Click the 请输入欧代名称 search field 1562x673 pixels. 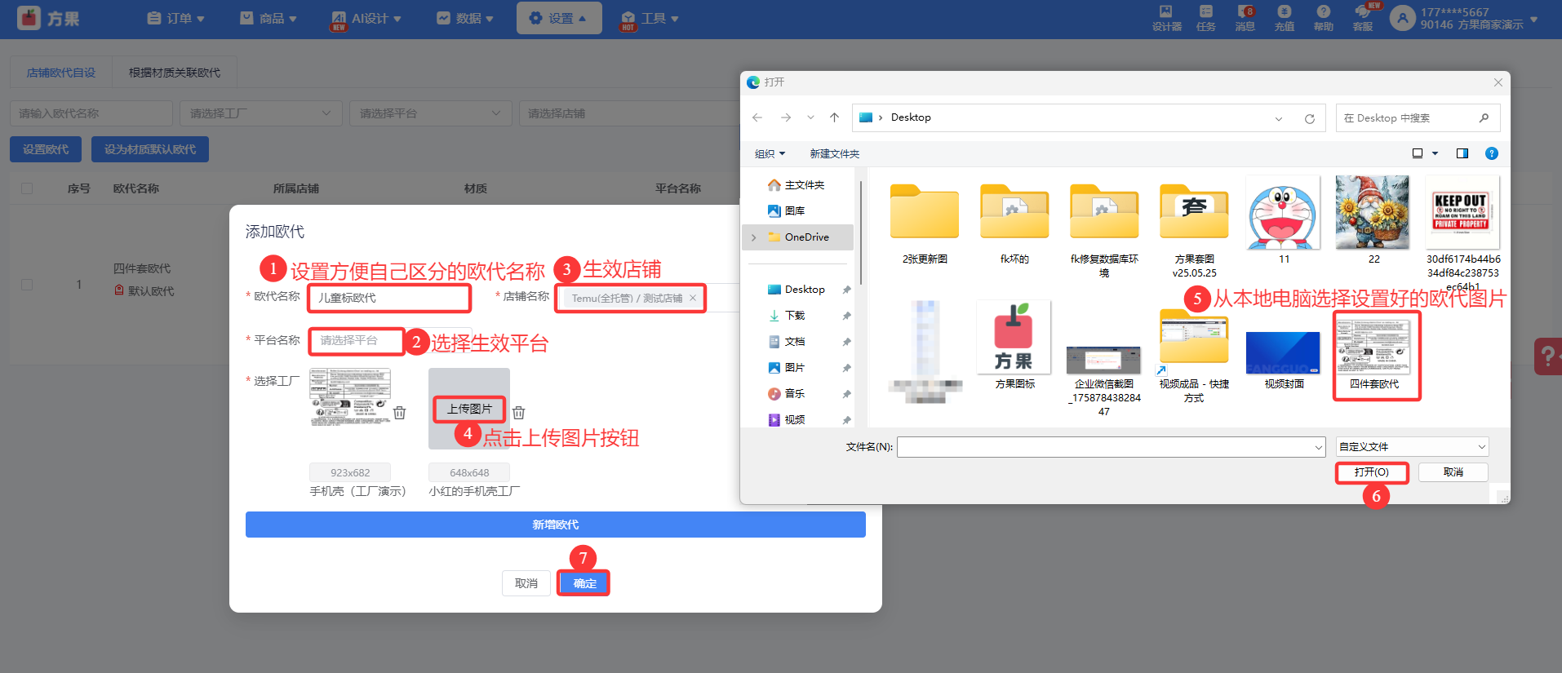click(91, 113)
